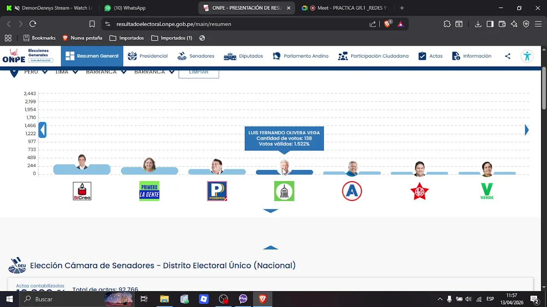Click the red star APRA logo

(x=420, y=191)
